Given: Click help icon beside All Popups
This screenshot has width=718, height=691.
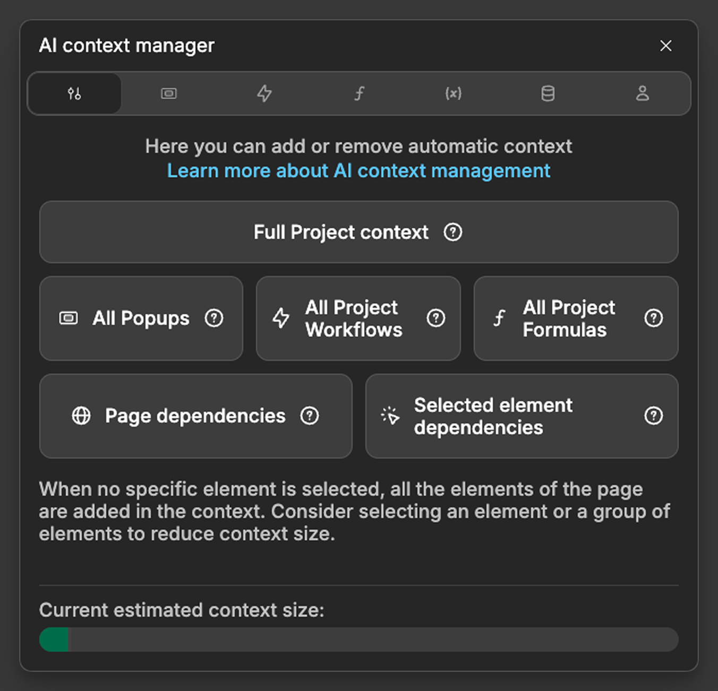Looking at the screenshot, I should click(214, 318).
